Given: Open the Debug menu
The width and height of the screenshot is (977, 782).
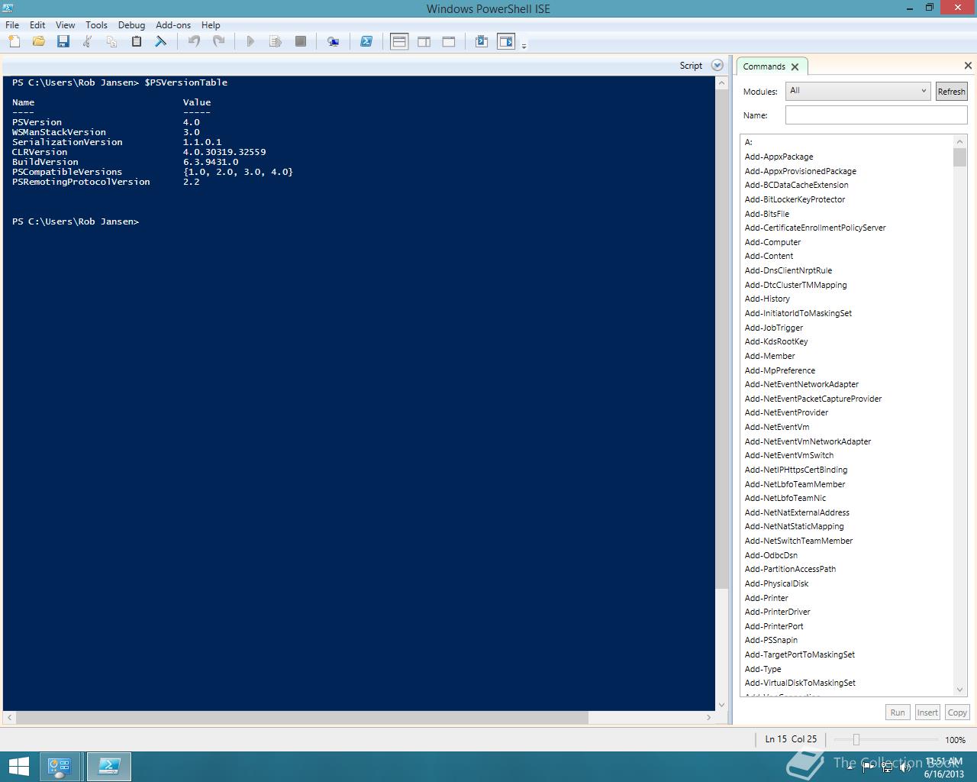Looking at the screenshot, I should tap(131, 24).
